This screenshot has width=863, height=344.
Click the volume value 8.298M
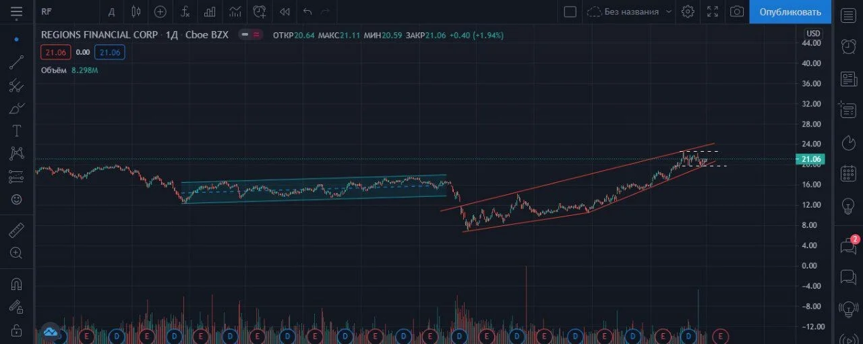85,70
